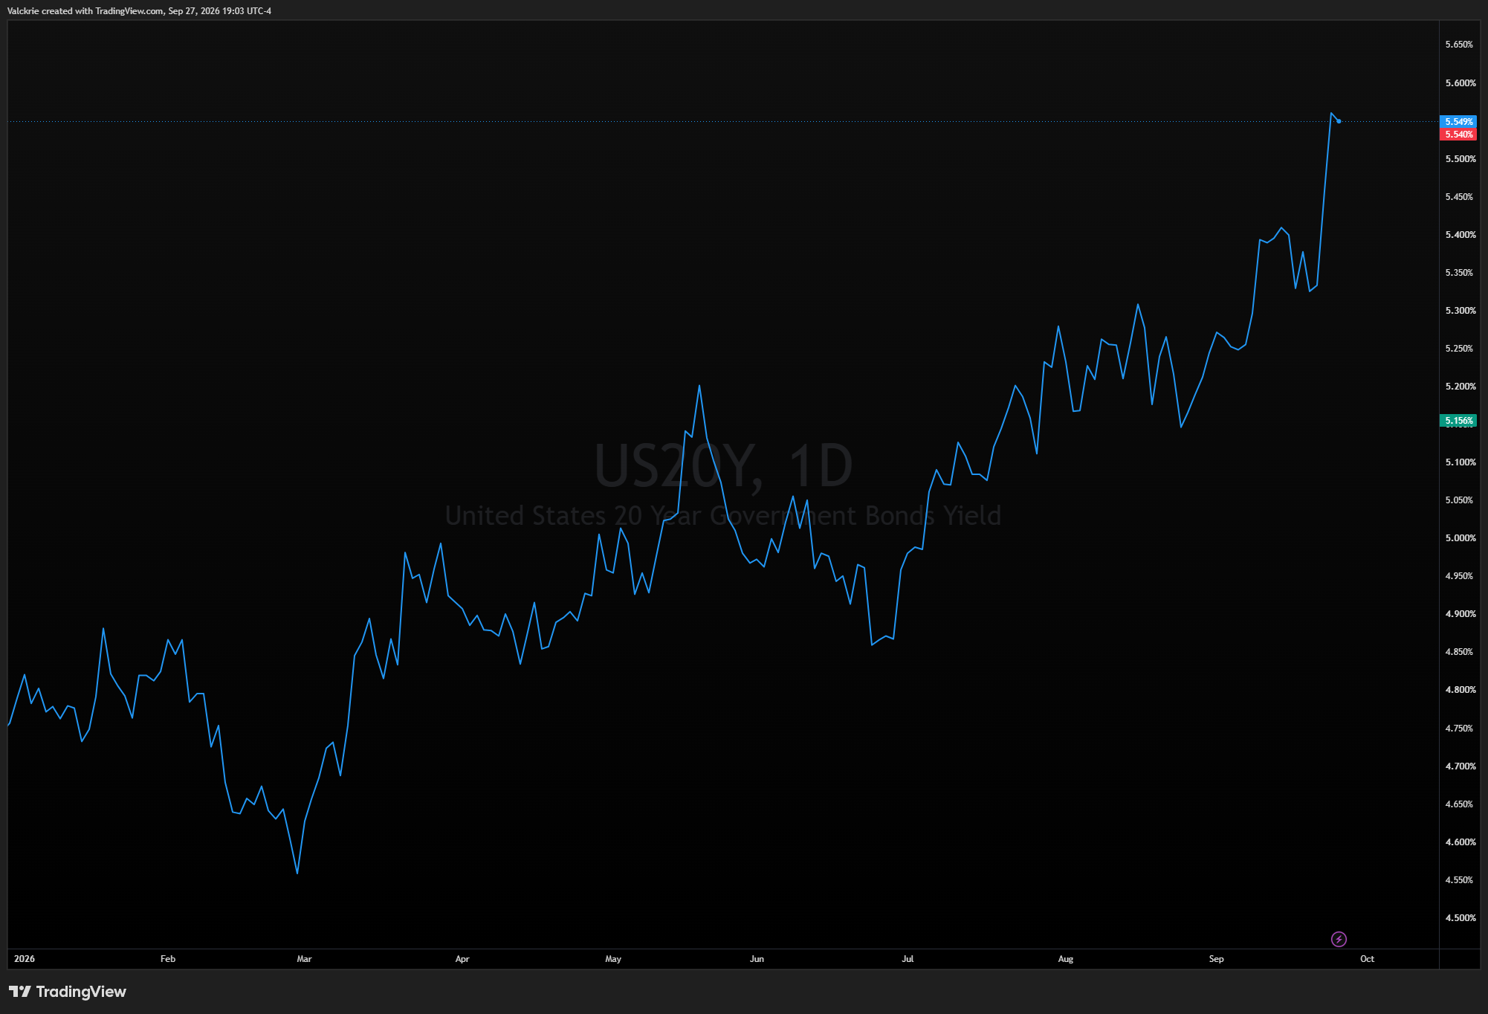
Task: Click the green 5.156% price label
Action: tap(1458, 421)
